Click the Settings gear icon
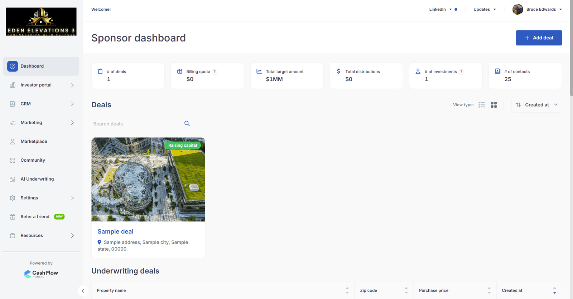Image resolution: width=573 pixels, height=299 pixels. 13,198
